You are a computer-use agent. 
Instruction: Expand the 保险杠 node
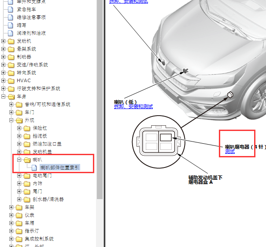click(x=19, y=128)
